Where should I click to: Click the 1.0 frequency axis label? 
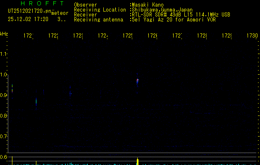pos(3,75)
